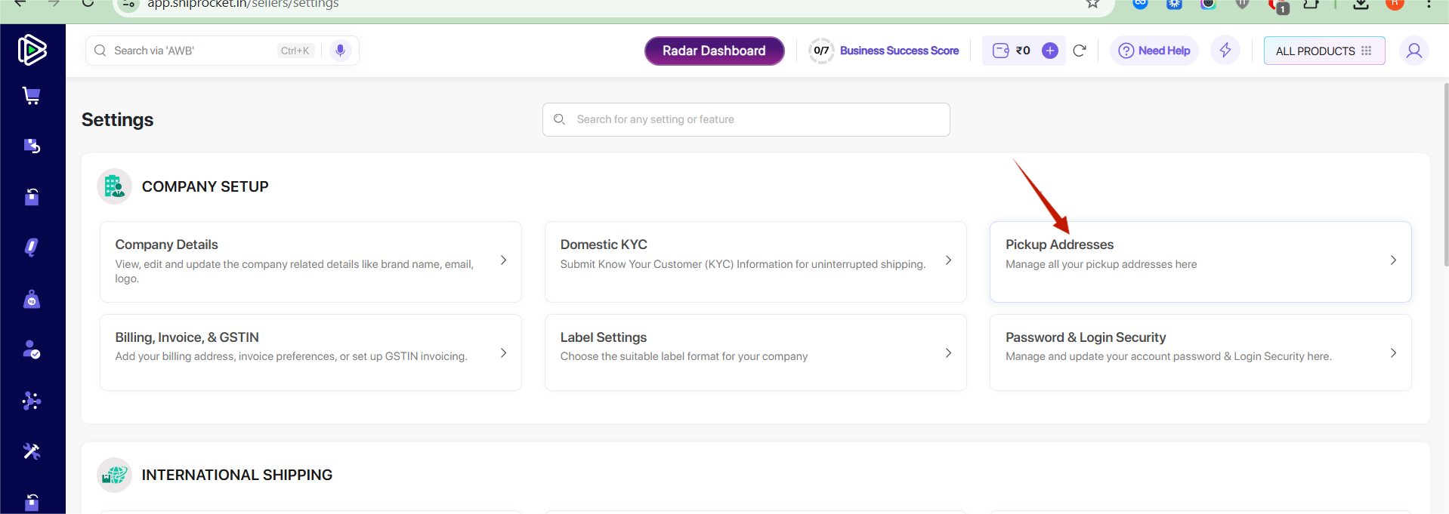Refresh the wallet balance
This screenshot has height=514, width=1449.
(x=1079, y=51)
